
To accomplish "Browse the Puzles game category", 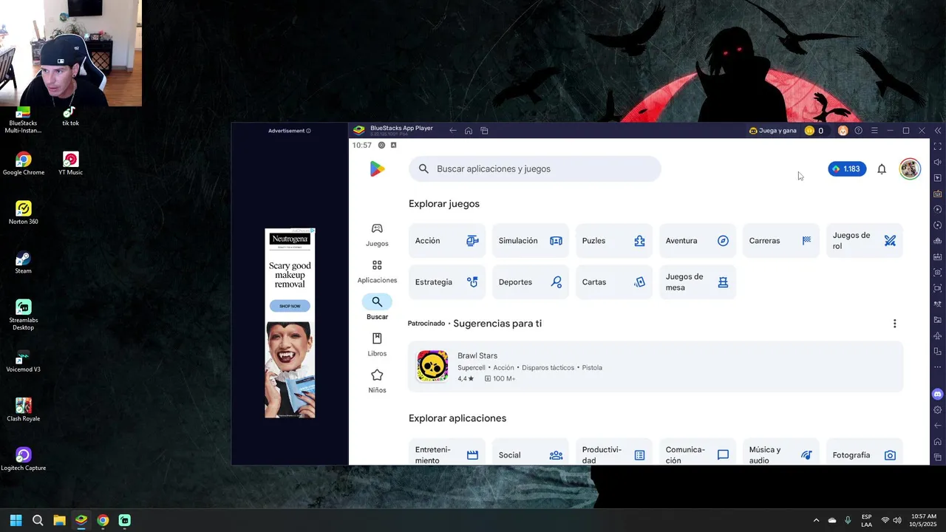I will point(614,241).
